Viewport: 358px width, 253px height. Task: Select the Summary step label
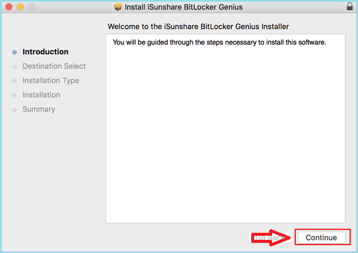[x=39, y=109]
